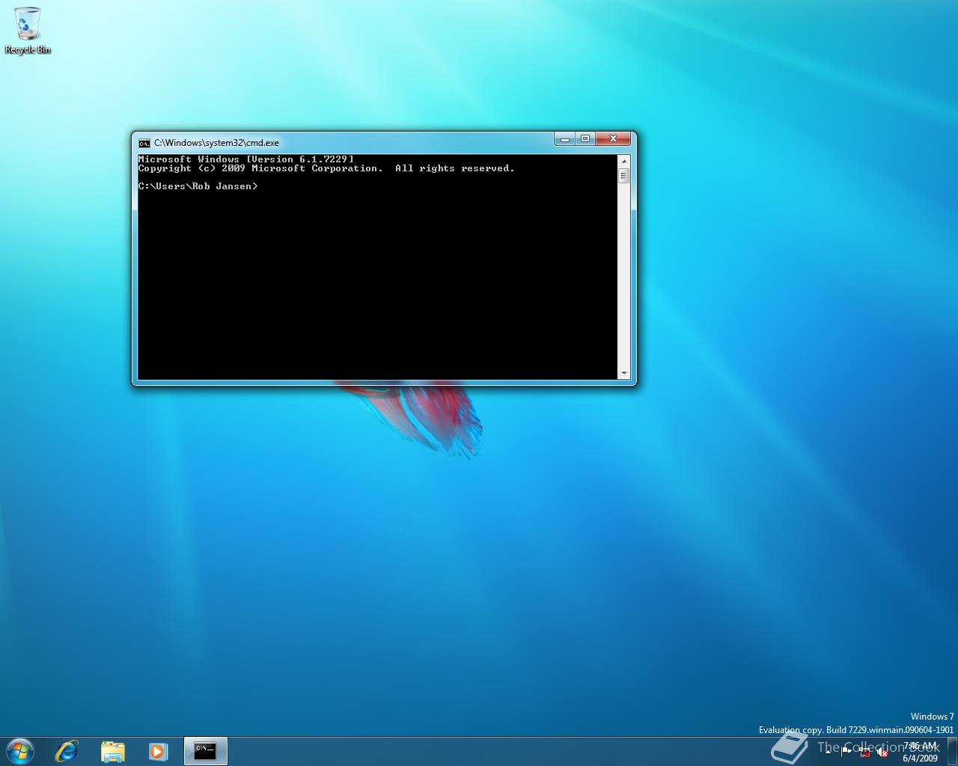Click the command prompt scrollbar down arrow

click(623, 373)
